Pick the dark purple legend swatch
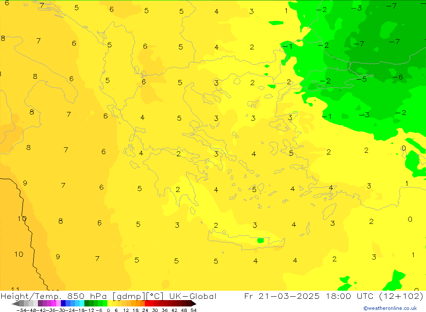The height and width of the screenshot is (312, 426). click(x=40, y=303)
